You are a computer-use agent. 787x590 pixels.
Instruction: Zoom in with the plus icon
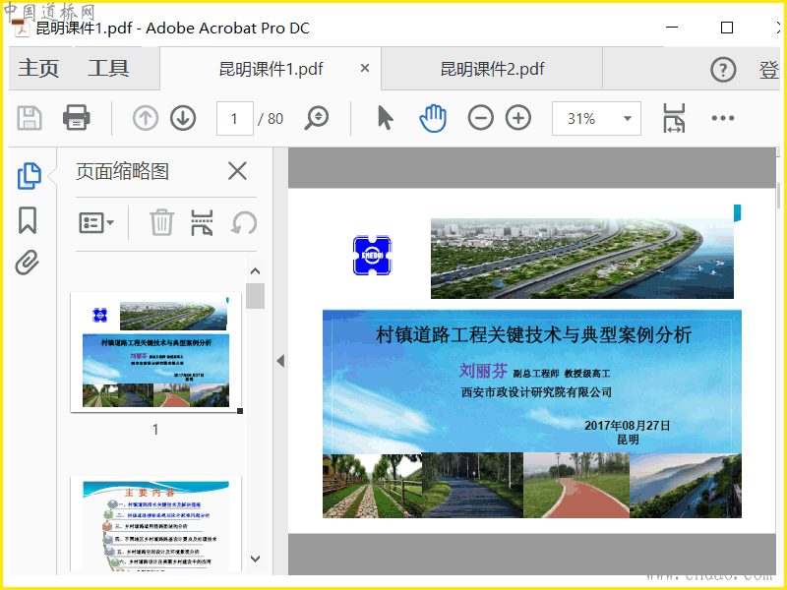518,118
